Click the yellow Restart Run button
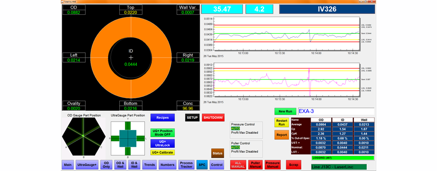The width and height of the screenshot is (437, 171). pyautogui.click(x=282, y=123)
